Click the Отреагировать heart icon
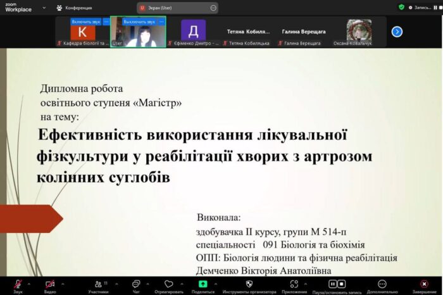 [168, 284]
